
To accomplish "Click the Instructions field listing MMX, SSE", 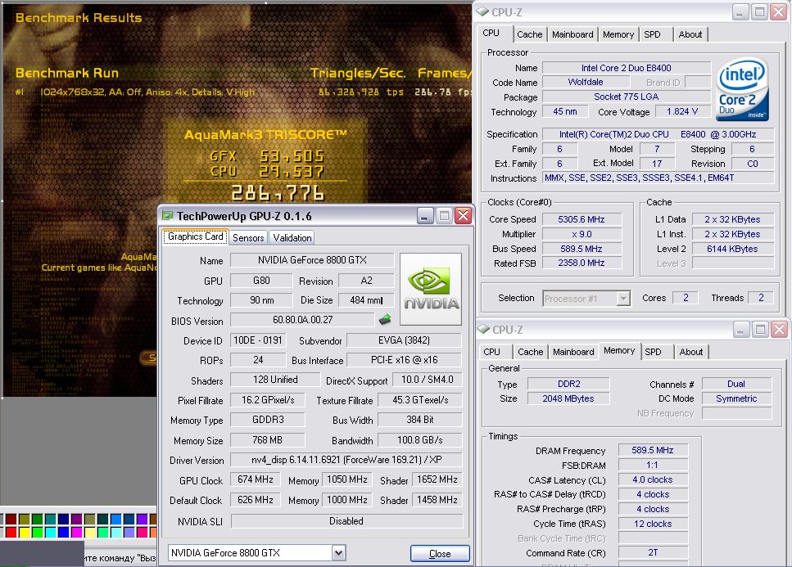I will (x=658, y=178).
